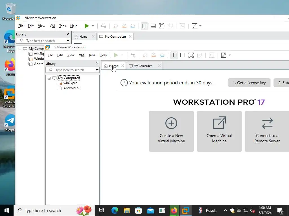The height and width of the screenshot is (216, 289).
Task: Collapse My Computer tree in back window
Action: tap(20, 49)
